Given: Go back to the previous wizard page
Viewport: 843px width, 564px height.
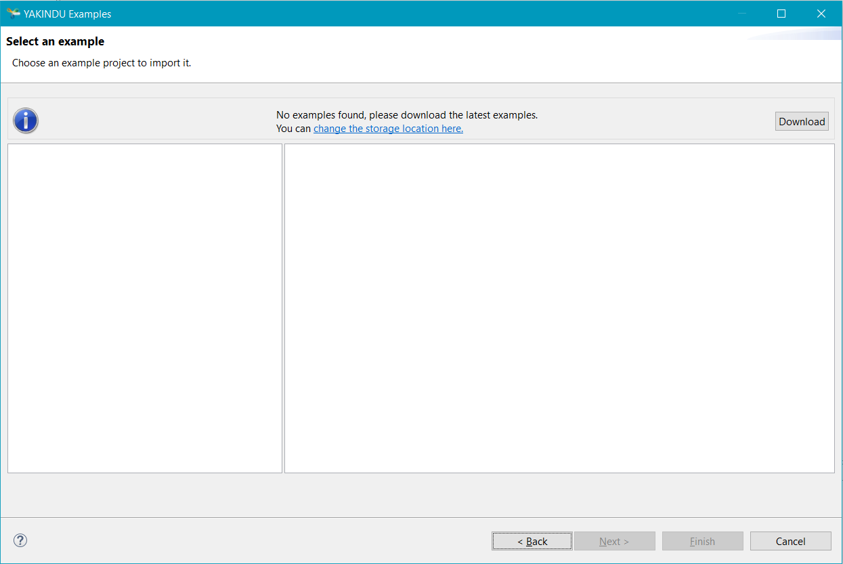Looking at the screenshot, I should (532, 541).
